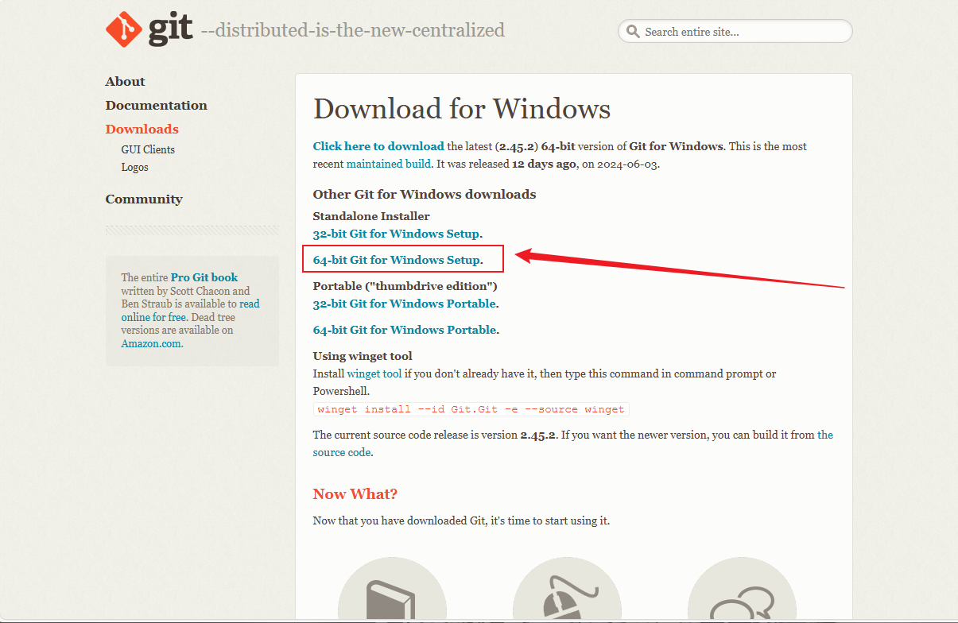Image resolution: width=958 pixels, height=623 pixels.
Task: Download 32-bit Git for Windows Setup
Action: pos(397,234)
